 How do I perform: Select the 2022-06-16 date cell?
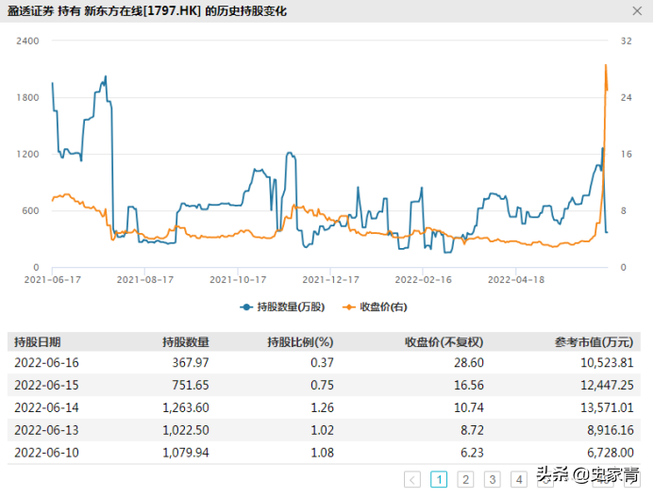click(x=46, y=363)
